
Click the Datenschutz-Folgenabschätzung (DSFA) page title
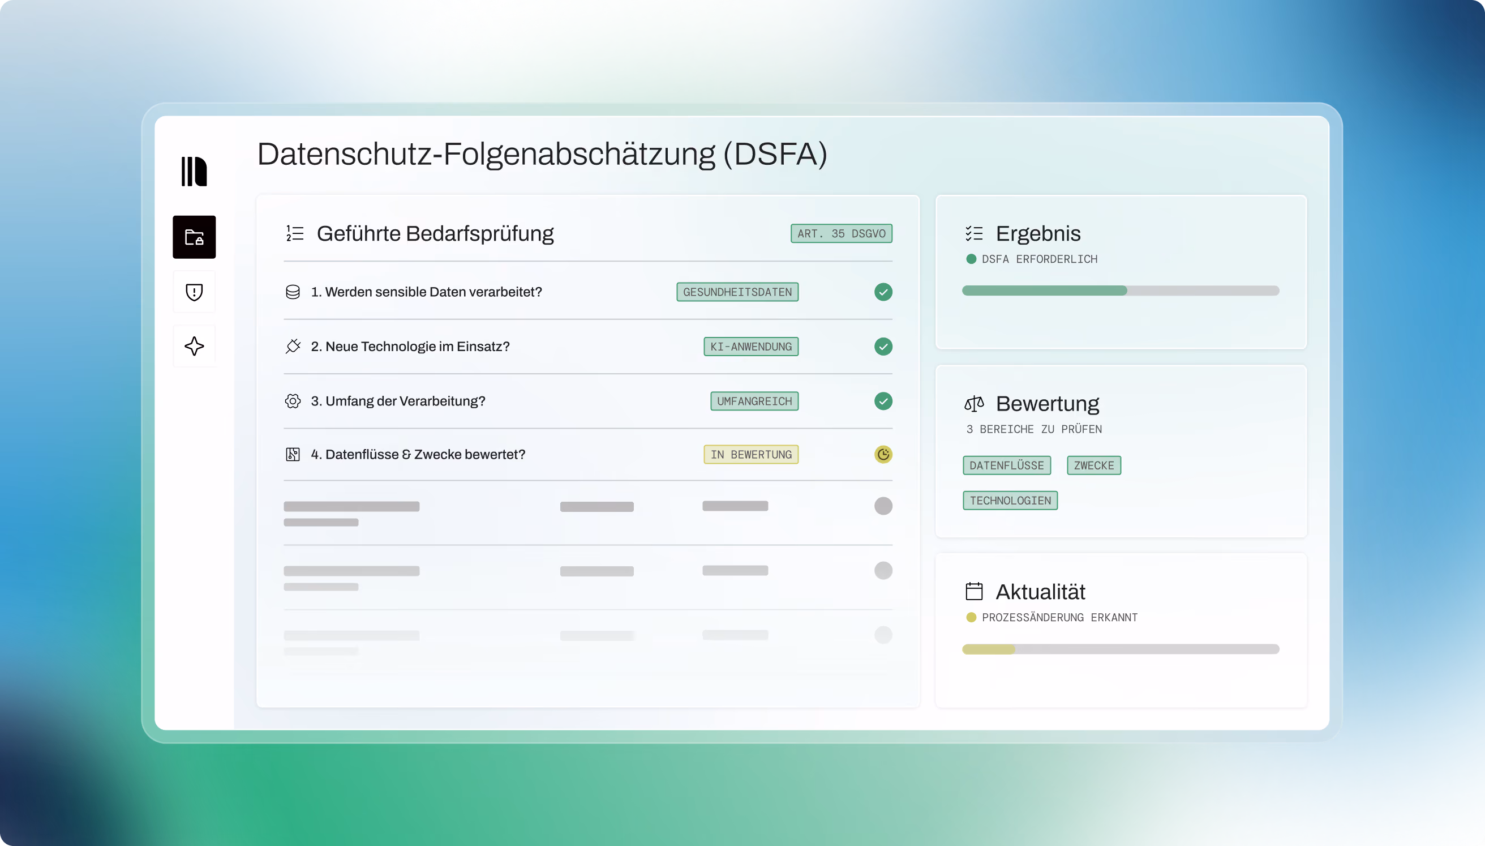pos(542,155)
